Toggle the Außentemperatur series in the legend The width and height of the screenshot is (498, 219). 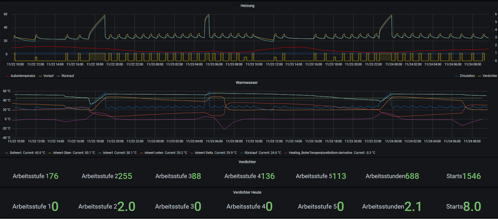pos(23,76)
